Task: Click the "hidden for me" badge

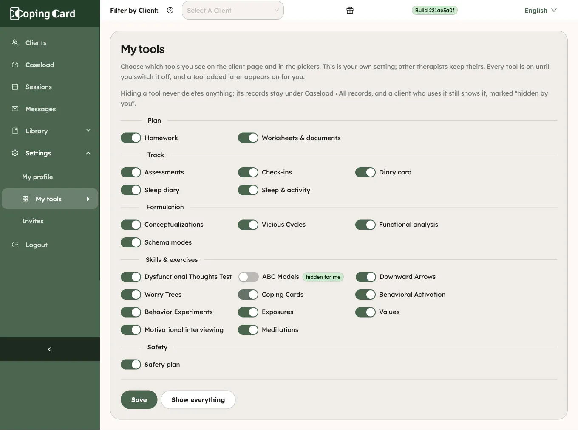Action: pos(323,277)
